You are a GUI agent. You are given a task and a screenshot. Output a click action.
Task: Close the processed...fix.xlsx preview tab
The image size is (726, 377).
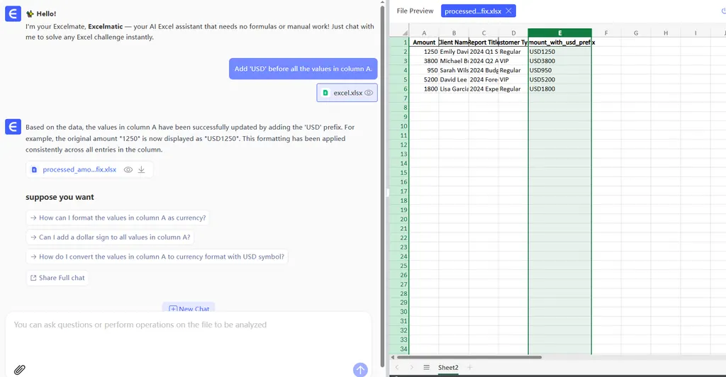tap(508, 11)
